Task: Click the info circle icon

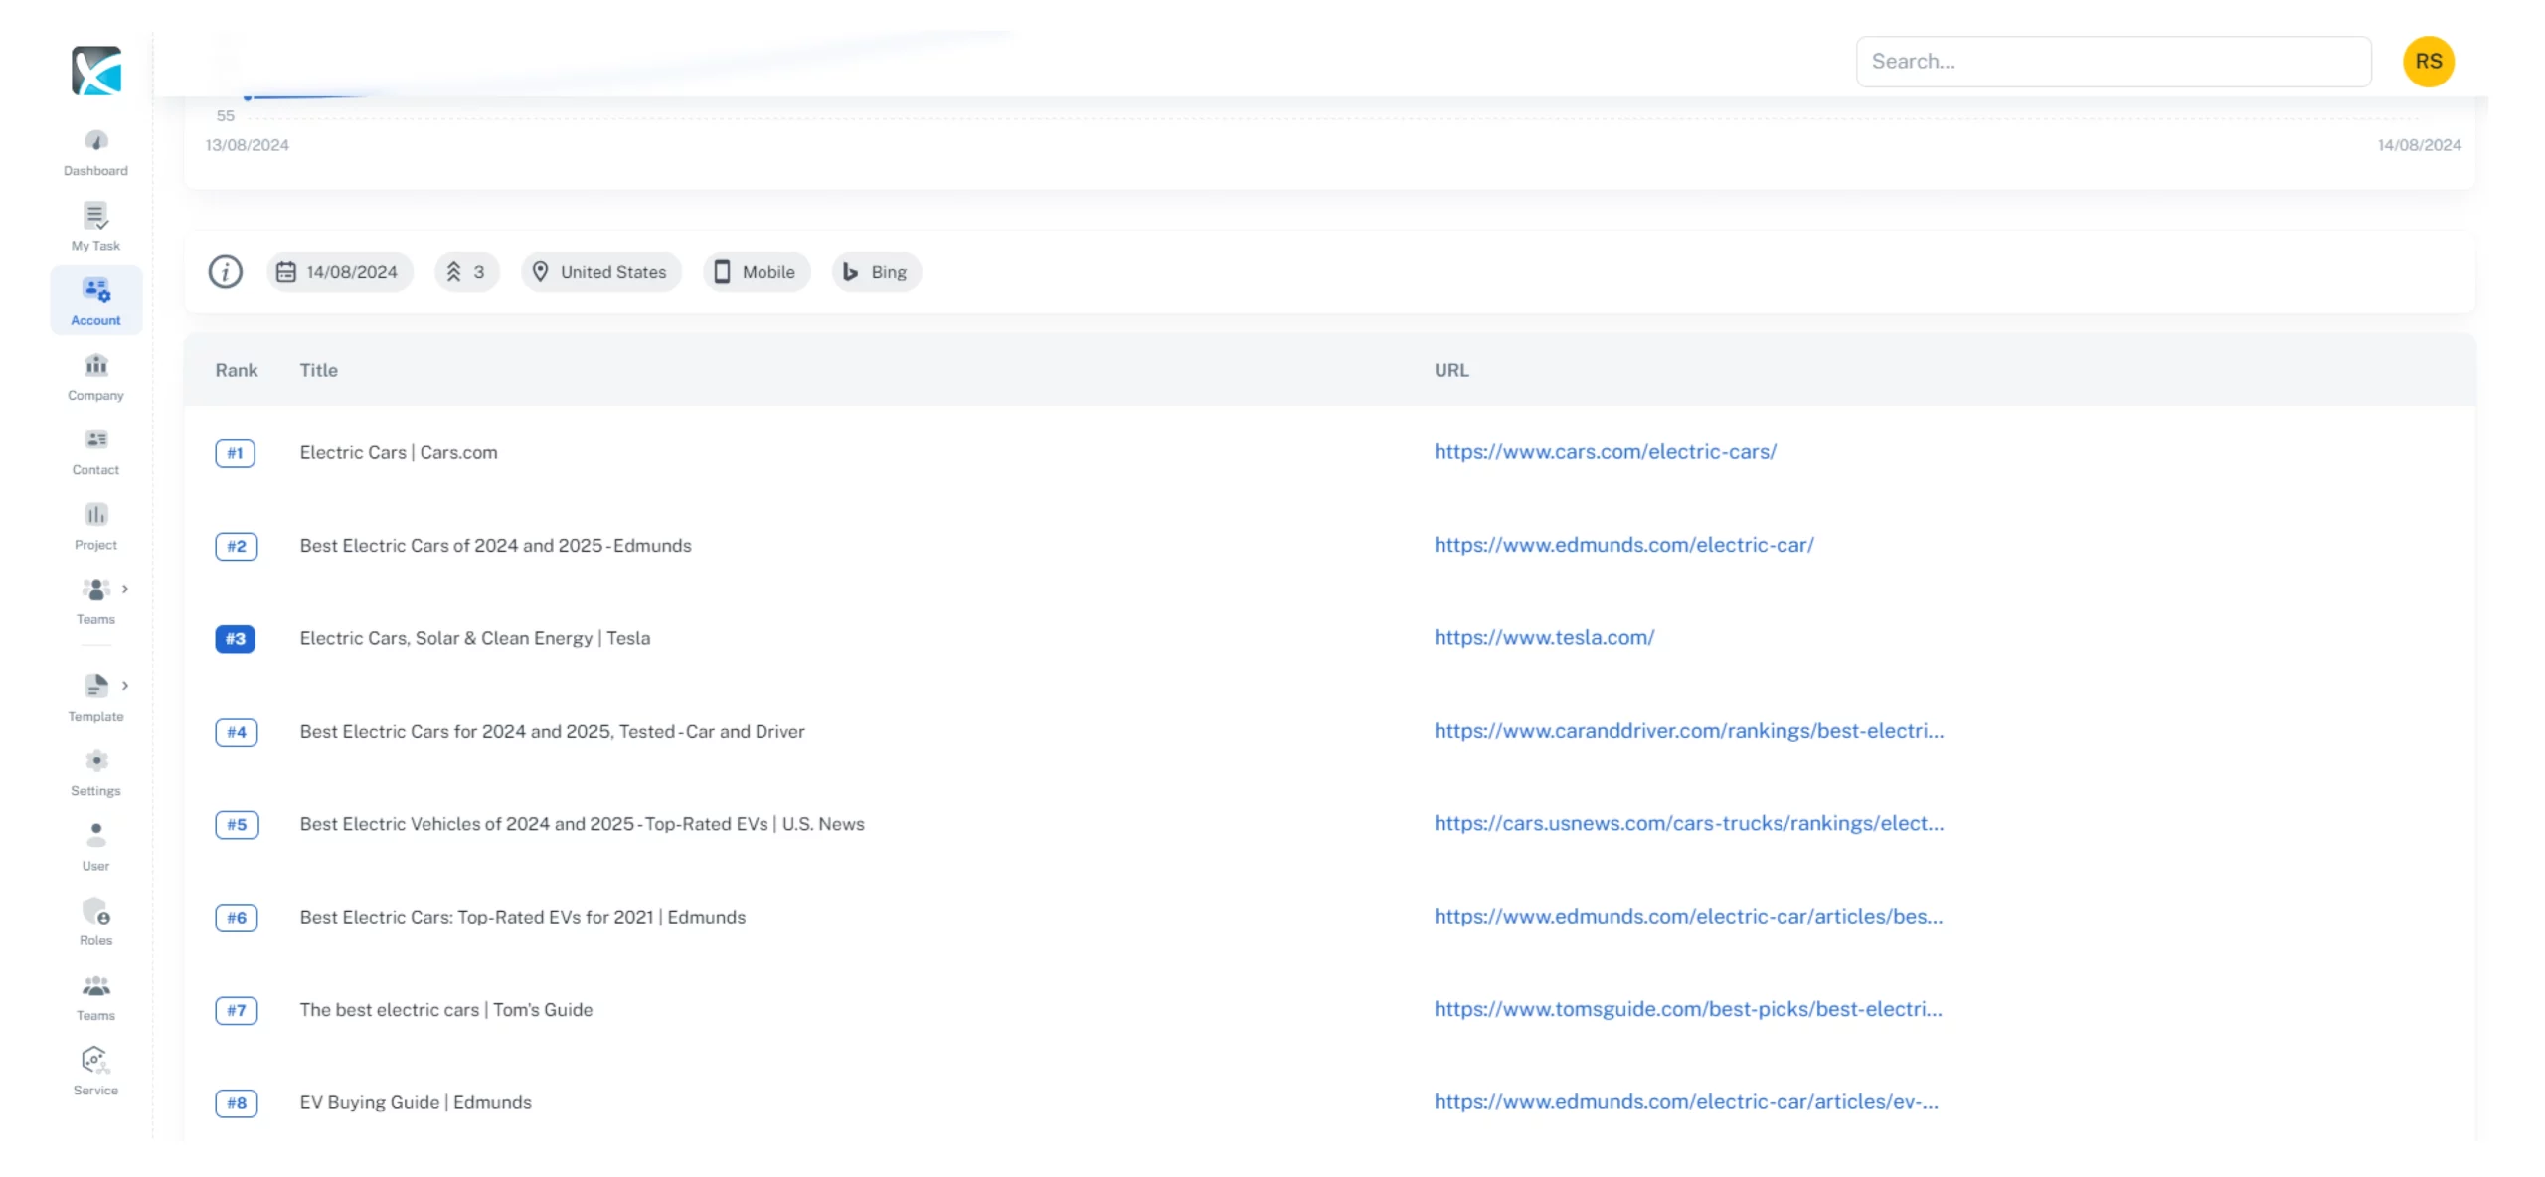Action: point(225,271)
